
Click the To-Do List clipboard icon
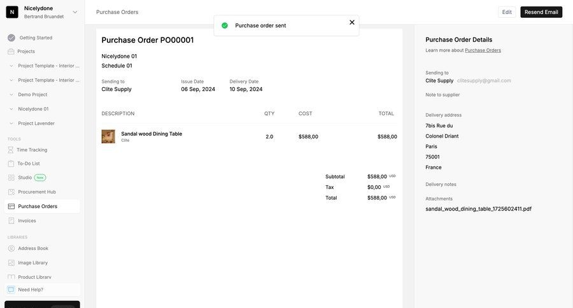click(11, 164)
